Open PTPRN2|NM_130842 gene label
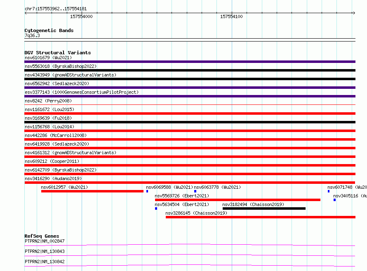This screenshot has height=271, width=367. (x=45, y=262)
